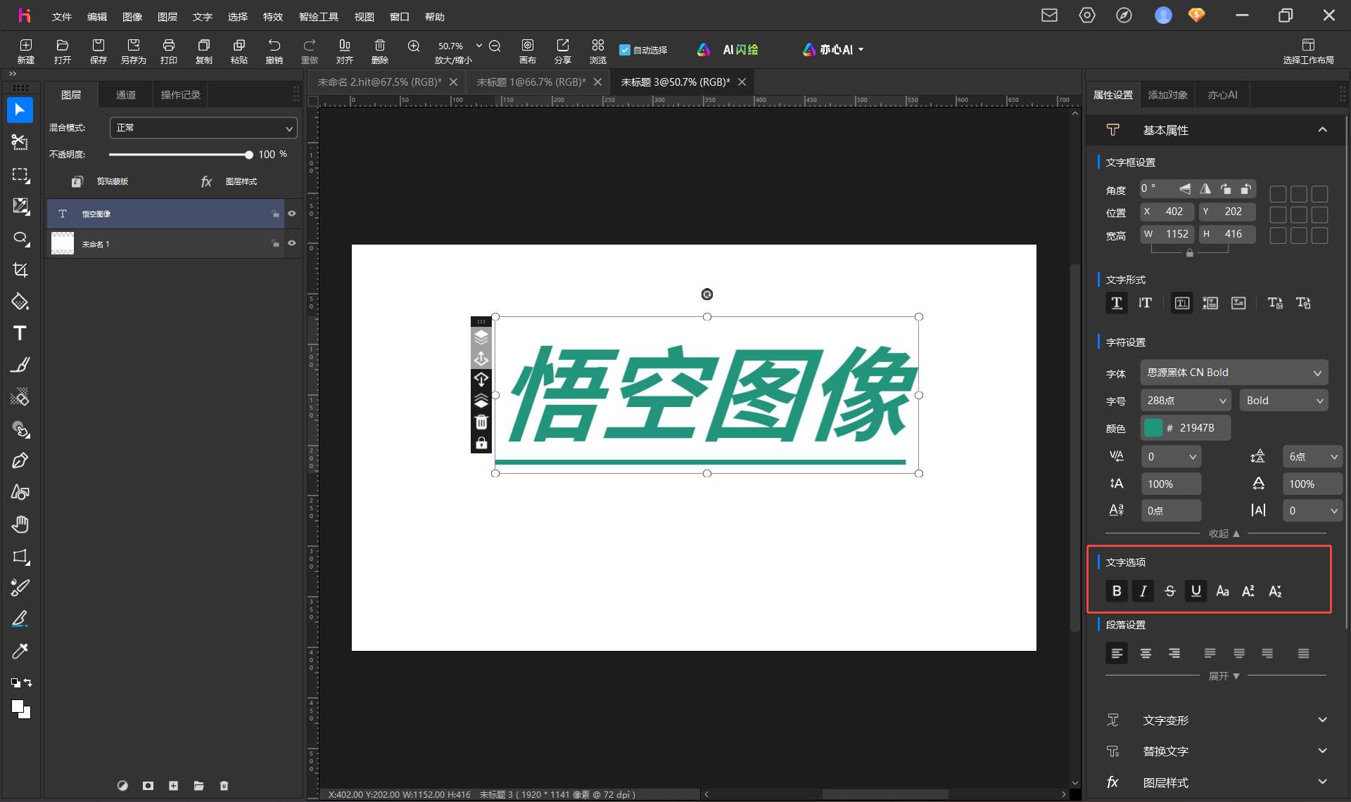Collapse the 基本属性 section

pos(1322,130)
